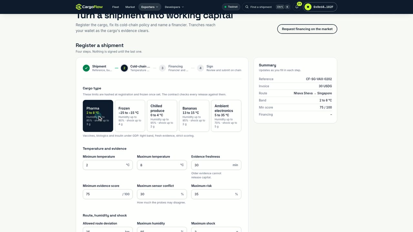Go to step 3 Financing circle
The height and width of the screenshot is (232, 413).
point(162,68)
